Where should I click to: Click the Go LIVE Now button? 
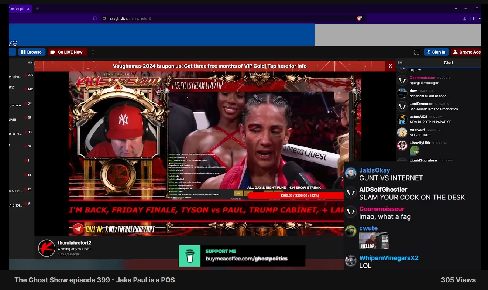[x=68, y=52]
